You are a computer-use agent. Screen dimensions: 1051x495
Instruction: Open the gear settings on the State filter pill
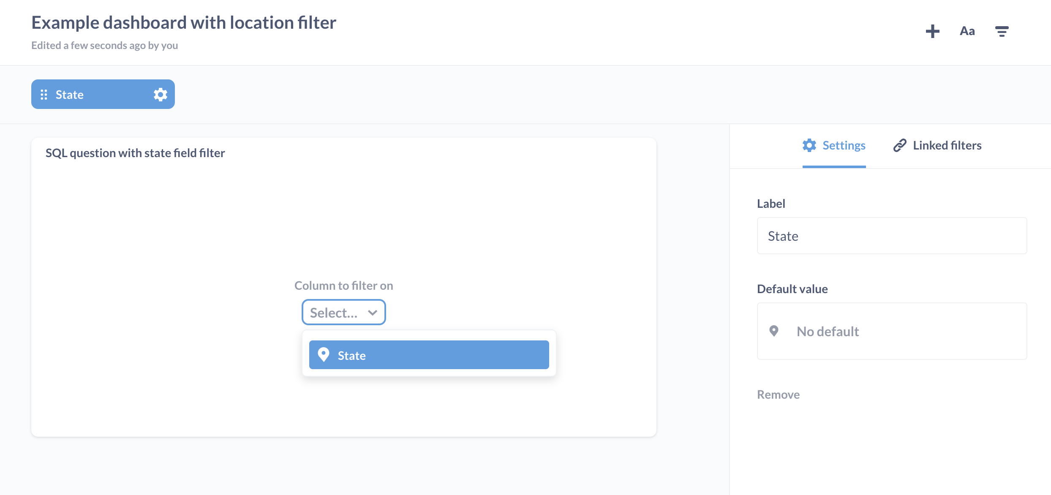160,94
